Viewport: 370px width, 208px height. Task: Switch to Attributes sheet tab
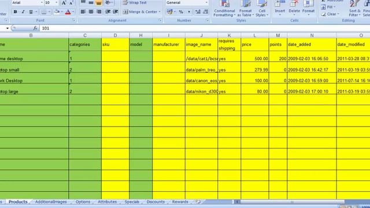pyautogui.click(x=108, y=202)
